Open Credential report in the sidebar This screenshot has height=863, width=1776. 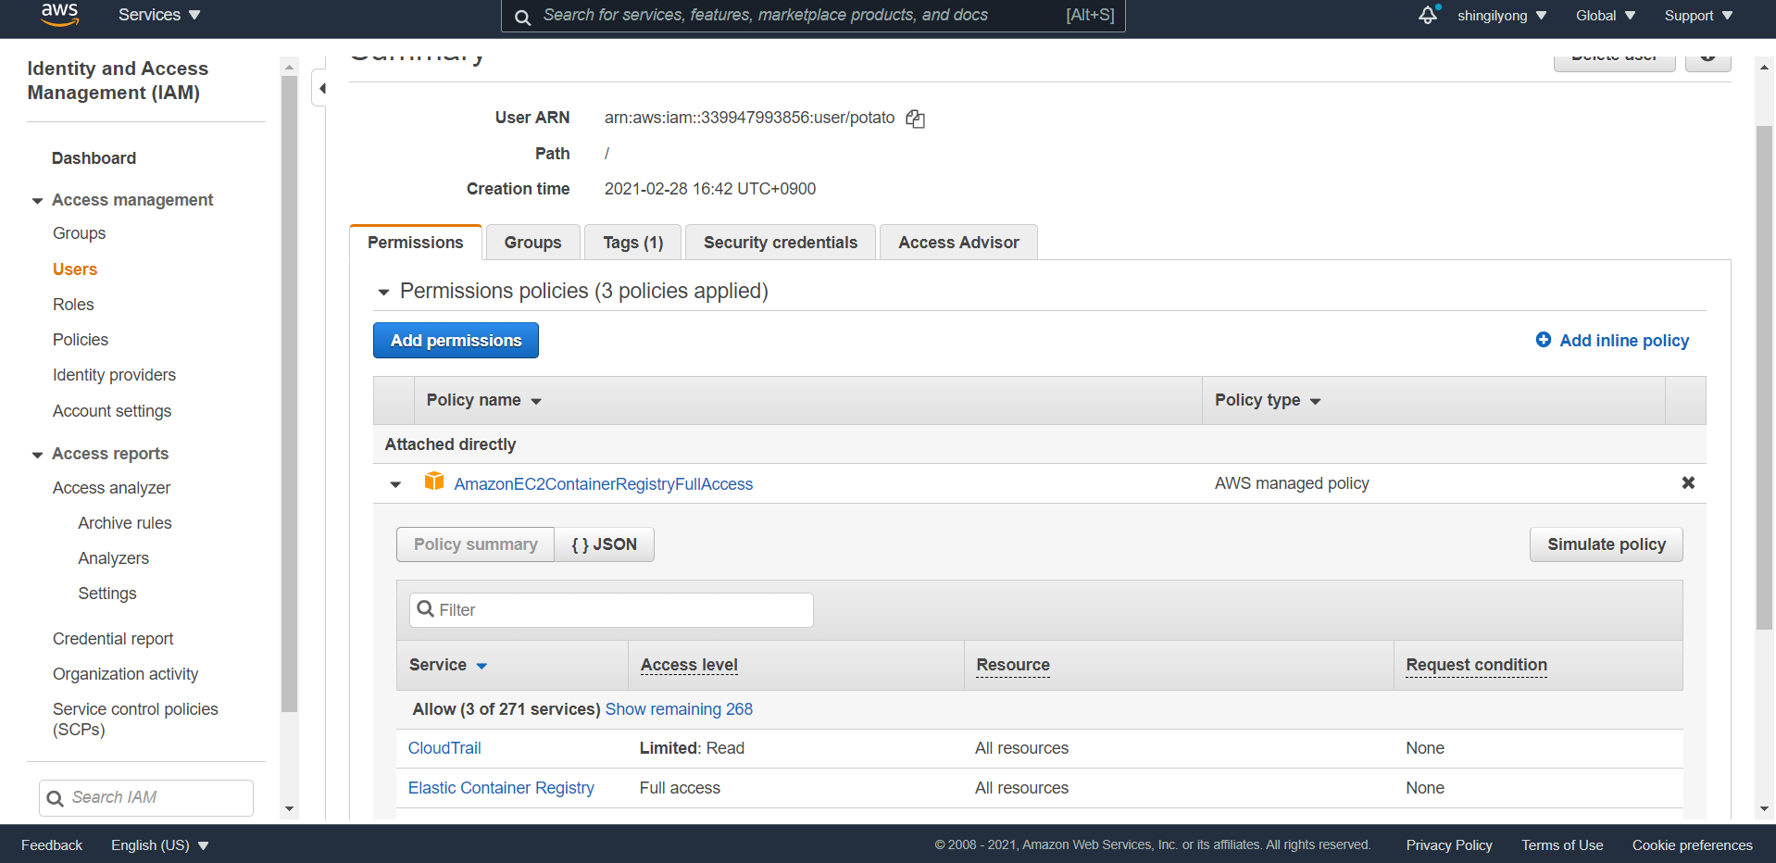pos(113,639)
